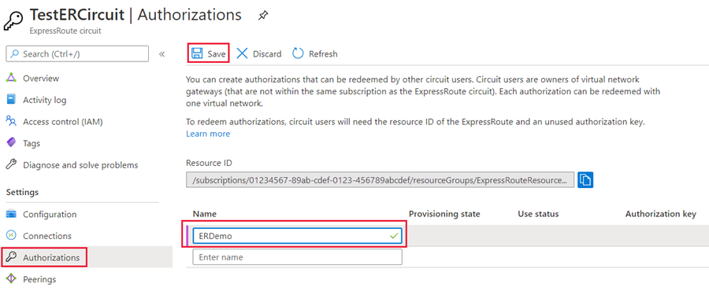This screenshot has width=709, height=291.
Task: Open the Activity log
Action: click(44, 100)
